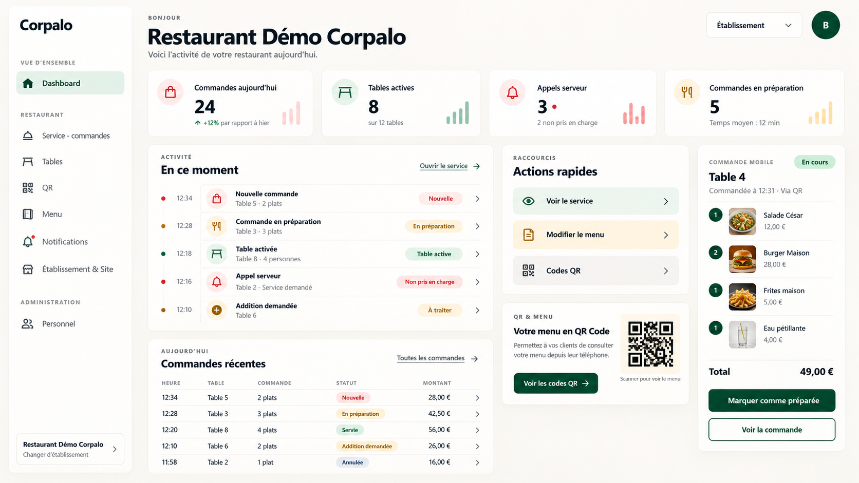Expand the 11:58 Table 2 order row chevron
The height and width of the screenshot is (483, 859).
coord(477,462)
